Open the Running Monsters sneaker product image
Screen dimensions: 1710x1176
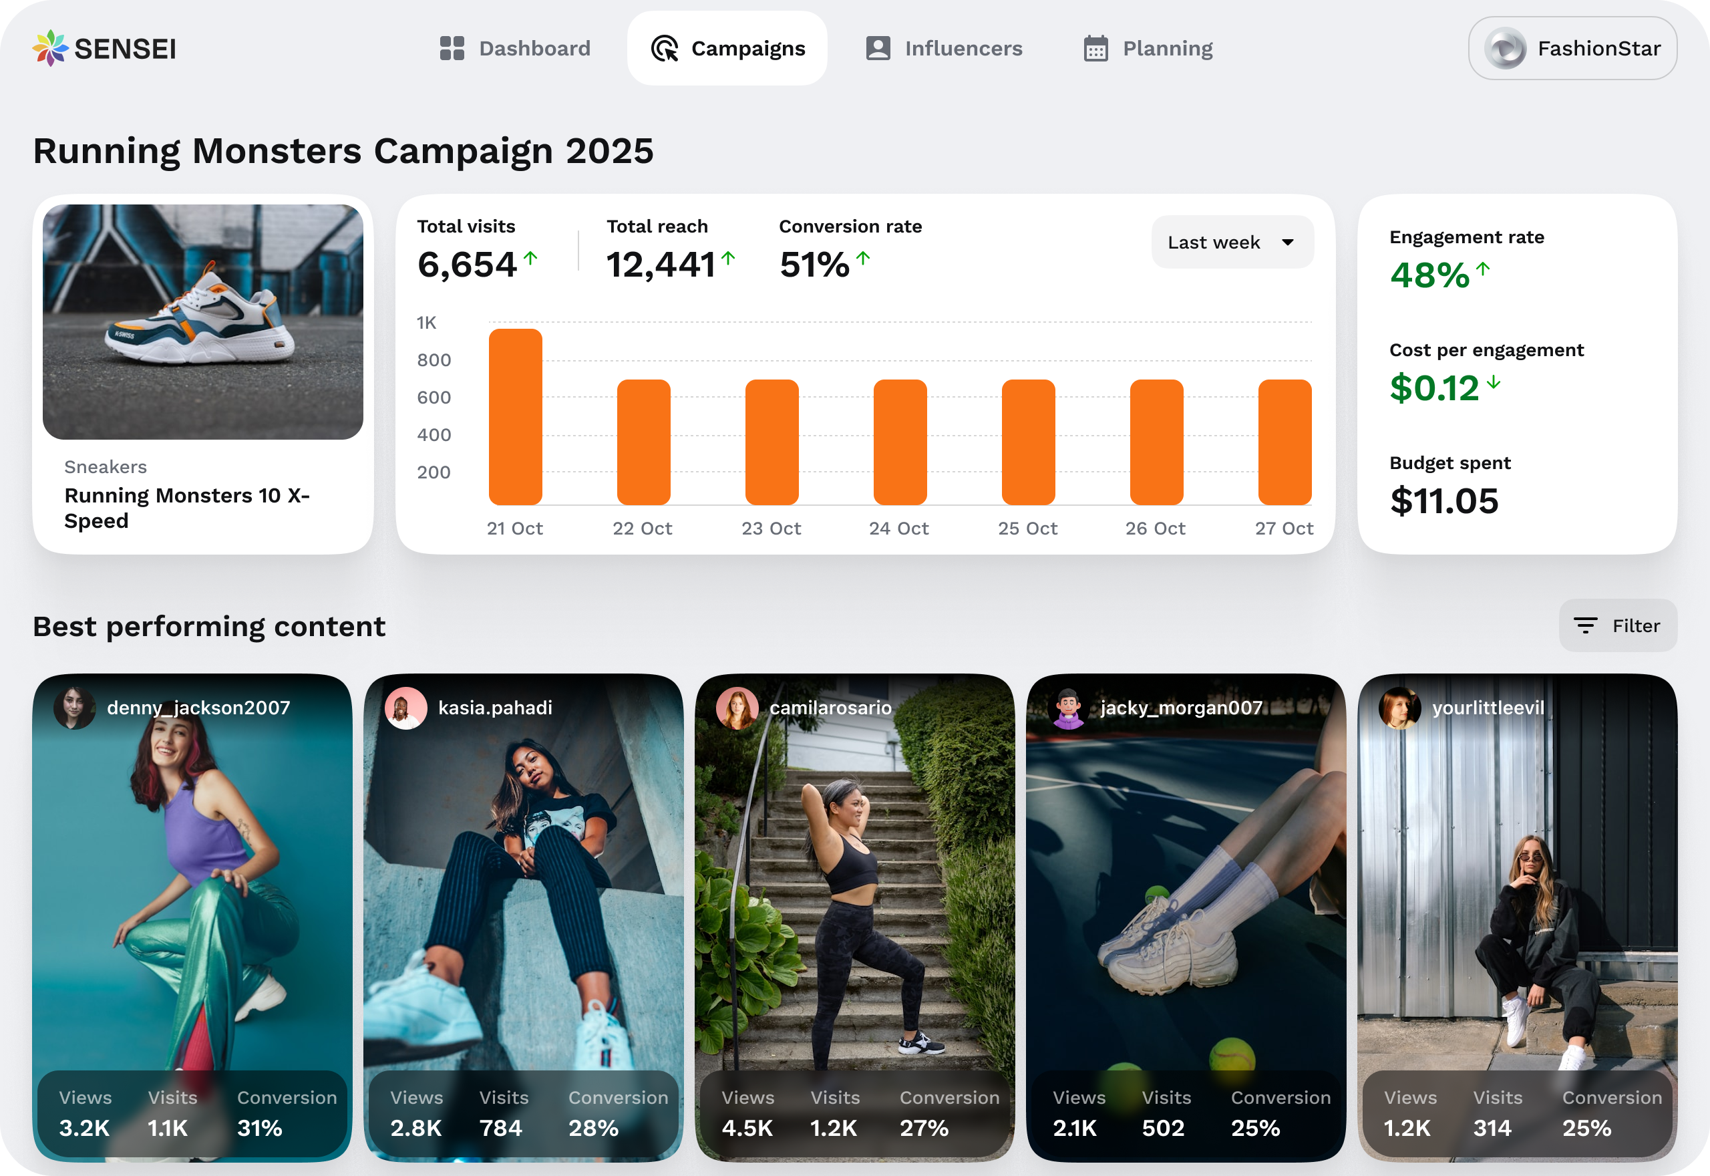click(x=202, y=322)
